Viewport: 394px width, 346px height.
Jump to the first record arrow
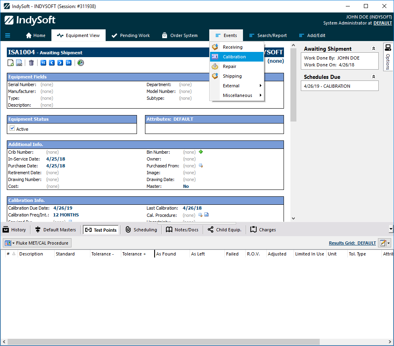pos(43,63)
